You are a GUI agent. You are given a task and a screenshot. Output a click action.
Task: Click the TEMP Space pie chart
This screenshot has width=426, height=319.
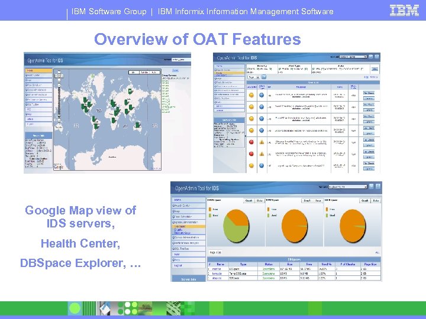point(295,226)
